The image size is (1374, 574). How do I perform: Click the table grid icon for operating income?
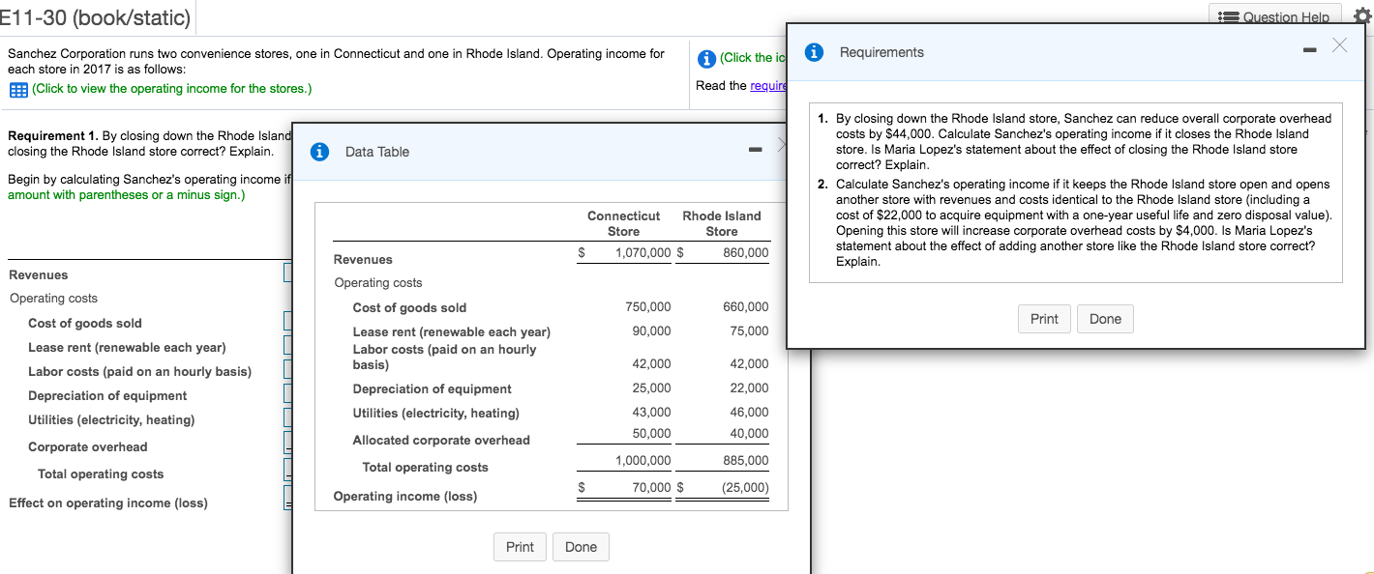tap(17, 89)
